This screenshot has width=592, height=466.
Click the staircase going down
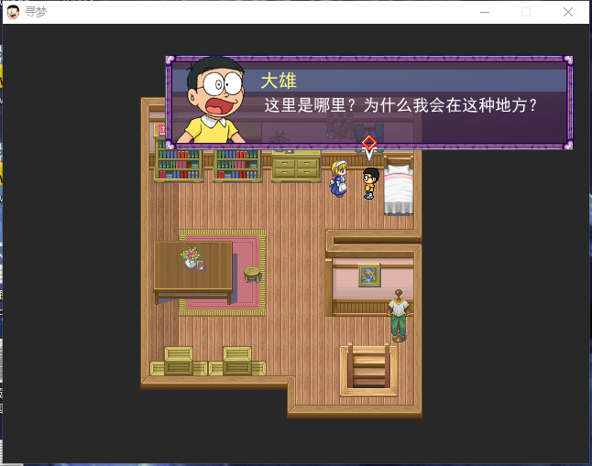point(369,371)
